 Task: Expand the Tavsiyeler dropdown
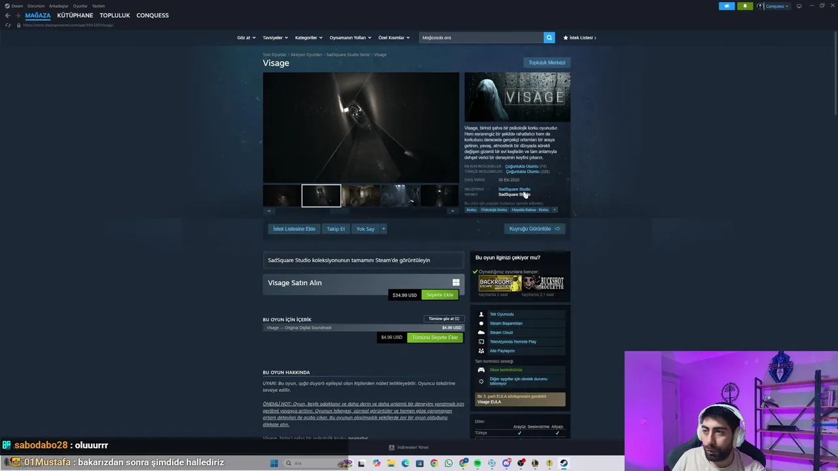click(x=275, y=38)
